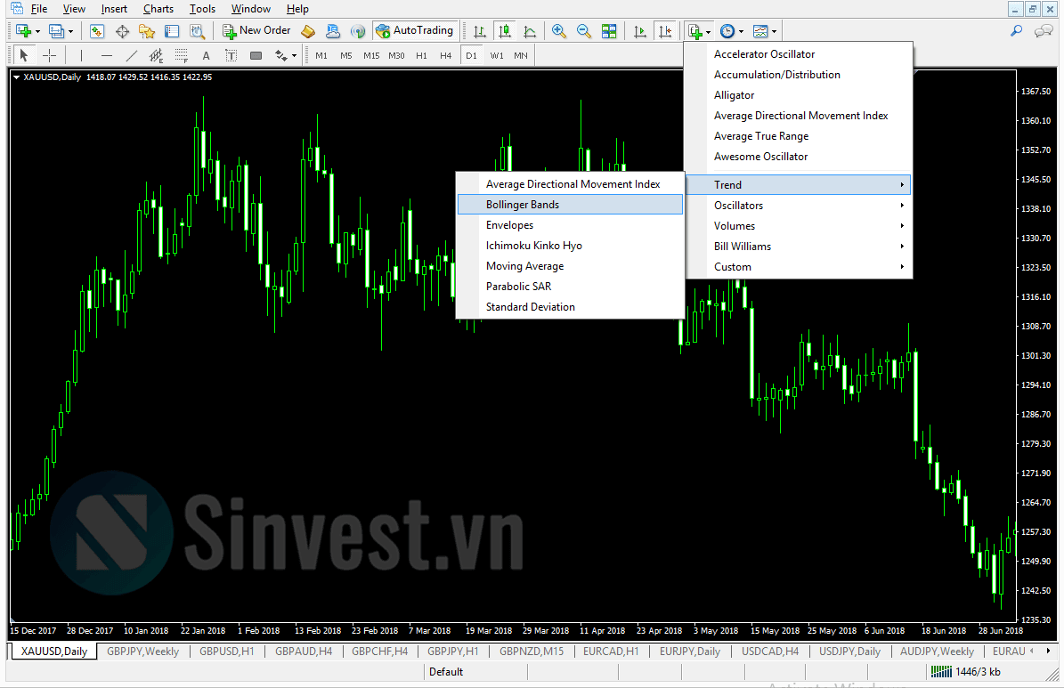Select the Cursor arrow tool
The height and width of the screenshot is (688, 1064).
point(24,56)
